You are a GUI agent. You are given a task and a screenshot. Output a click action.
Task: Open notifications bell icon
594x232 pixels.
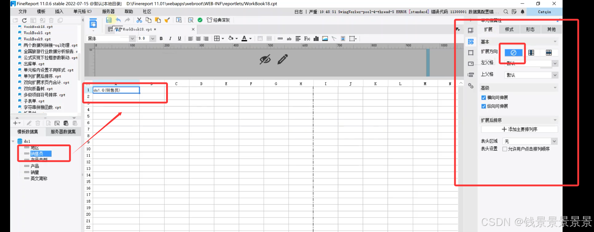coord(523,12)
